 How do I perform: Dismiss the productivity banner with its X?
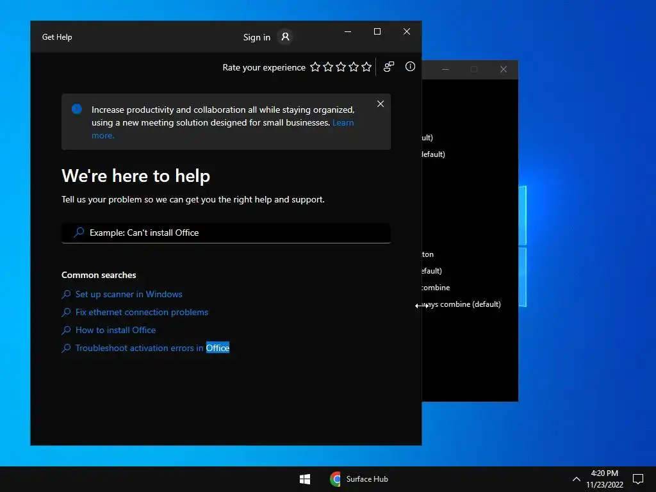coord(381,104)
